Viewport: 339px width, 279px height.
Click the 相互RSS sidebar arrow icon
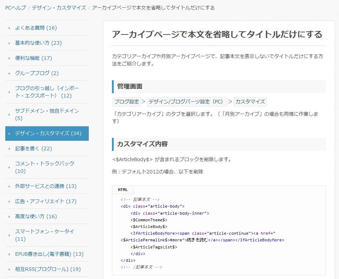click(x=8, y=269)
